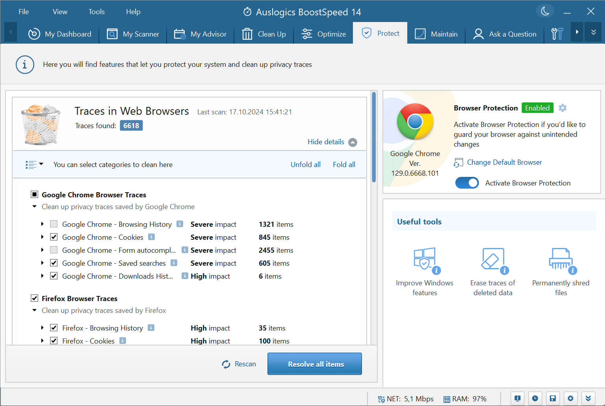Disable Activate Browser Protection

click(x=467, y=183)
